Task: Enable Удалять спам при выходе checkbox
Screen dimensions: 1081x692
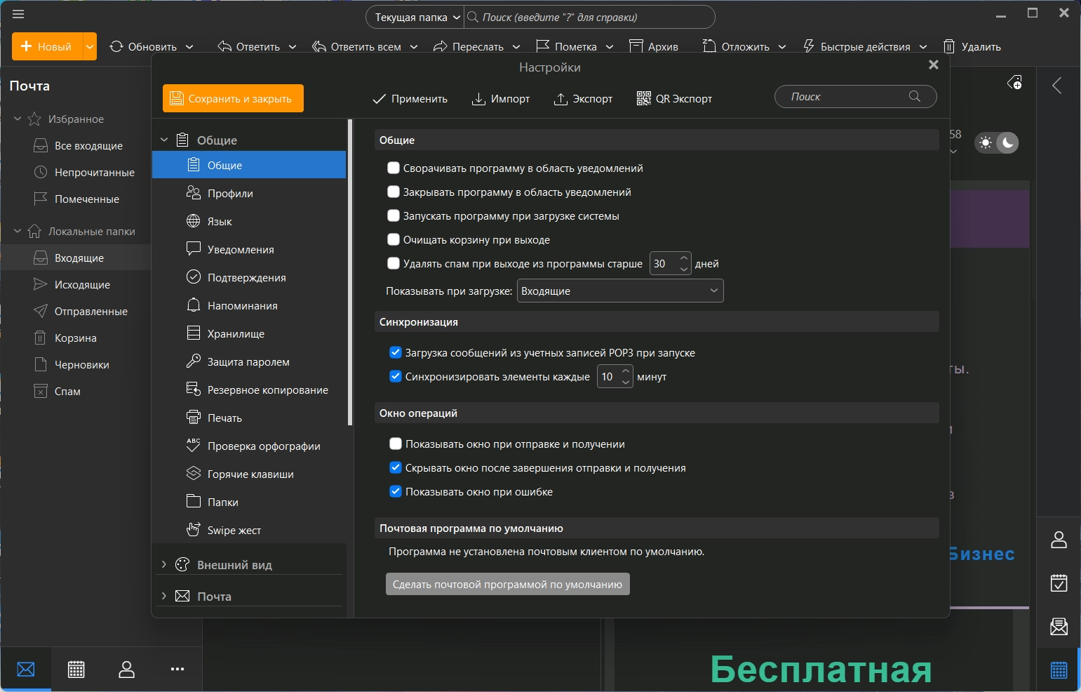Action: click(x=394, y=264)
